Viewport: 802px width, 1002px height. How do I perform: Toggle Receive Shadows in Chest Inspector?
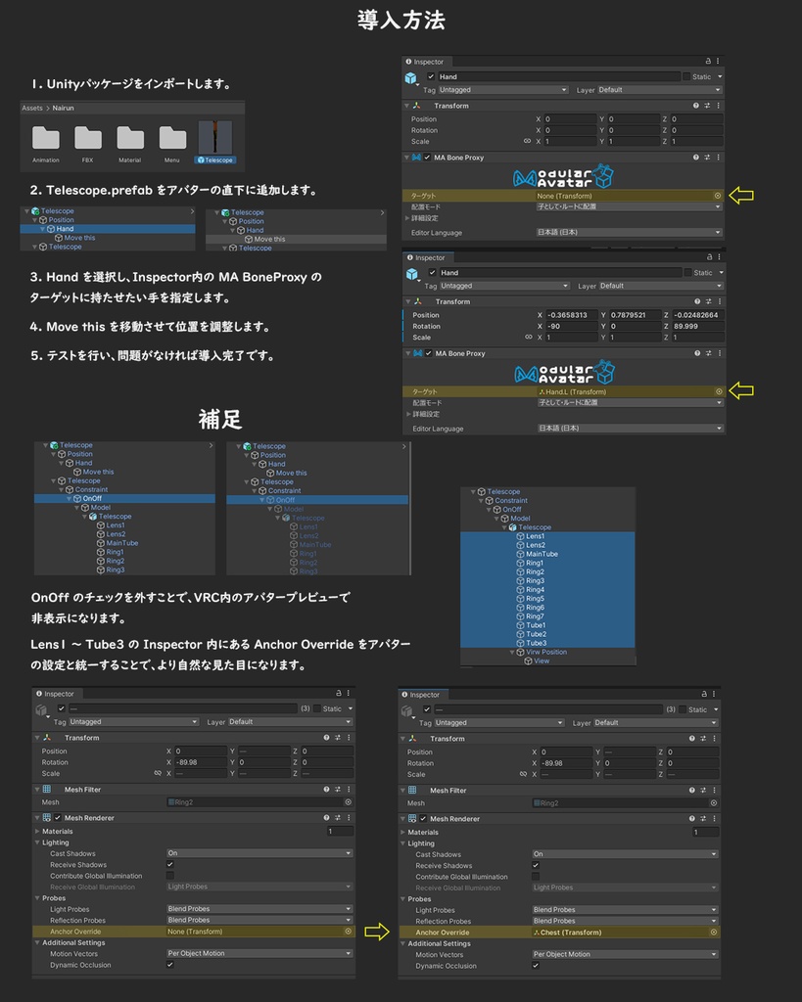pyautogui.click(x=536, y=865)
